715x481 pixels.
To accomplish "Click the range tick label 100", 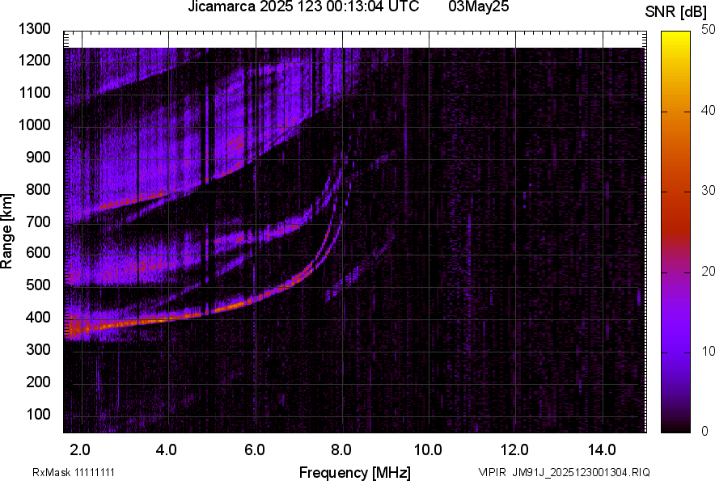I will click(38, 414).
